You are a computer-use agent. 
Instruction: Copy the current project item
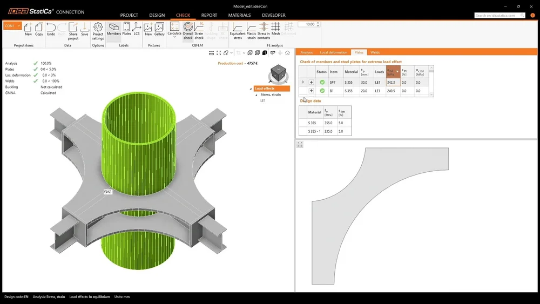pos(39,29)
